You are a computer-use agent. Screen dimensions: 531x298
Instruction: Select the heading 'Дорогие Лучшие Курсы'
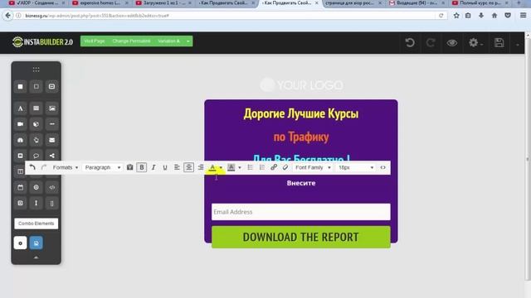[x=301, y=114]
